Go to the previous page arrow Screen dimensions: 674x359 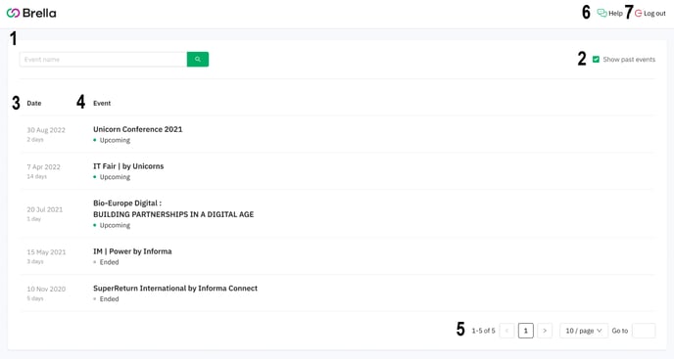click(x=506, y=331)
